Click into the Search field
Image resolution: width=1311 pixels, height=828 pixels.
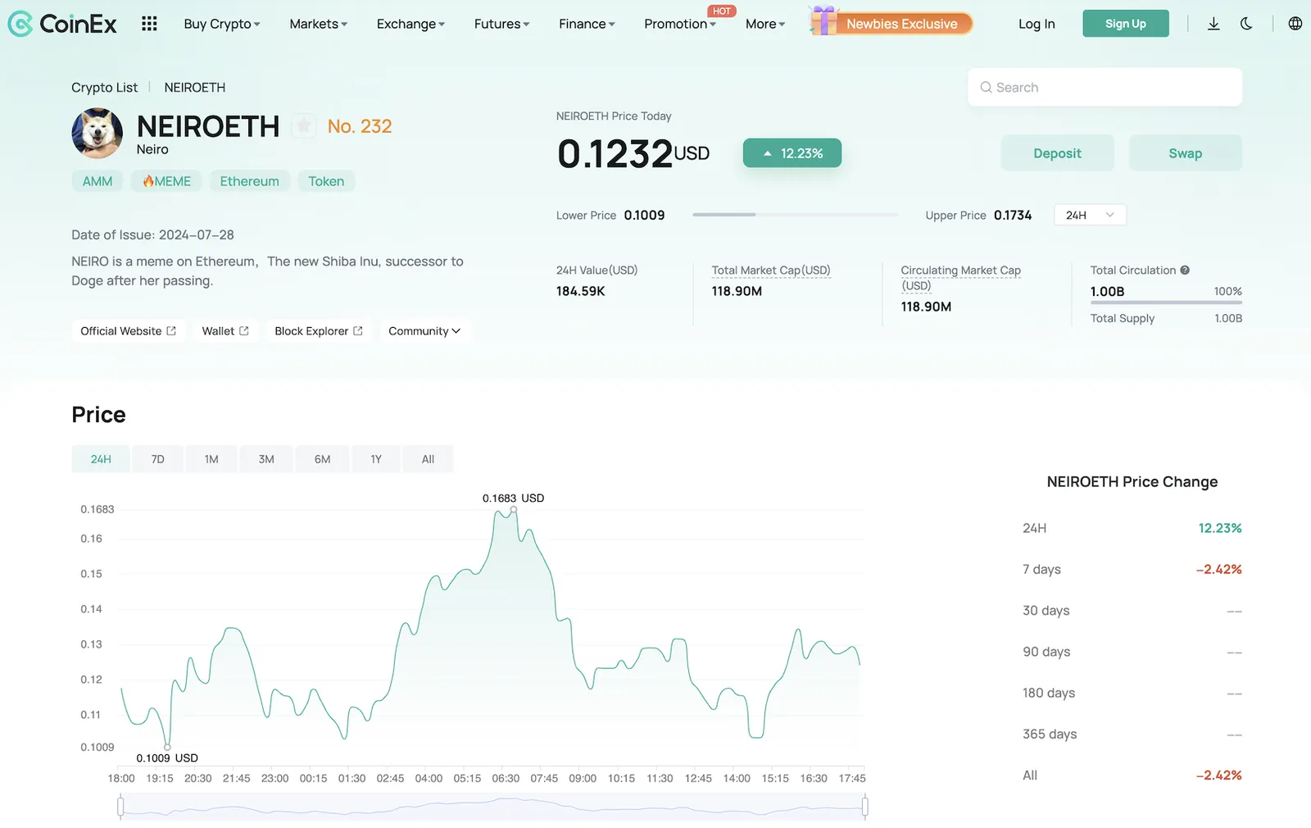1105,88
